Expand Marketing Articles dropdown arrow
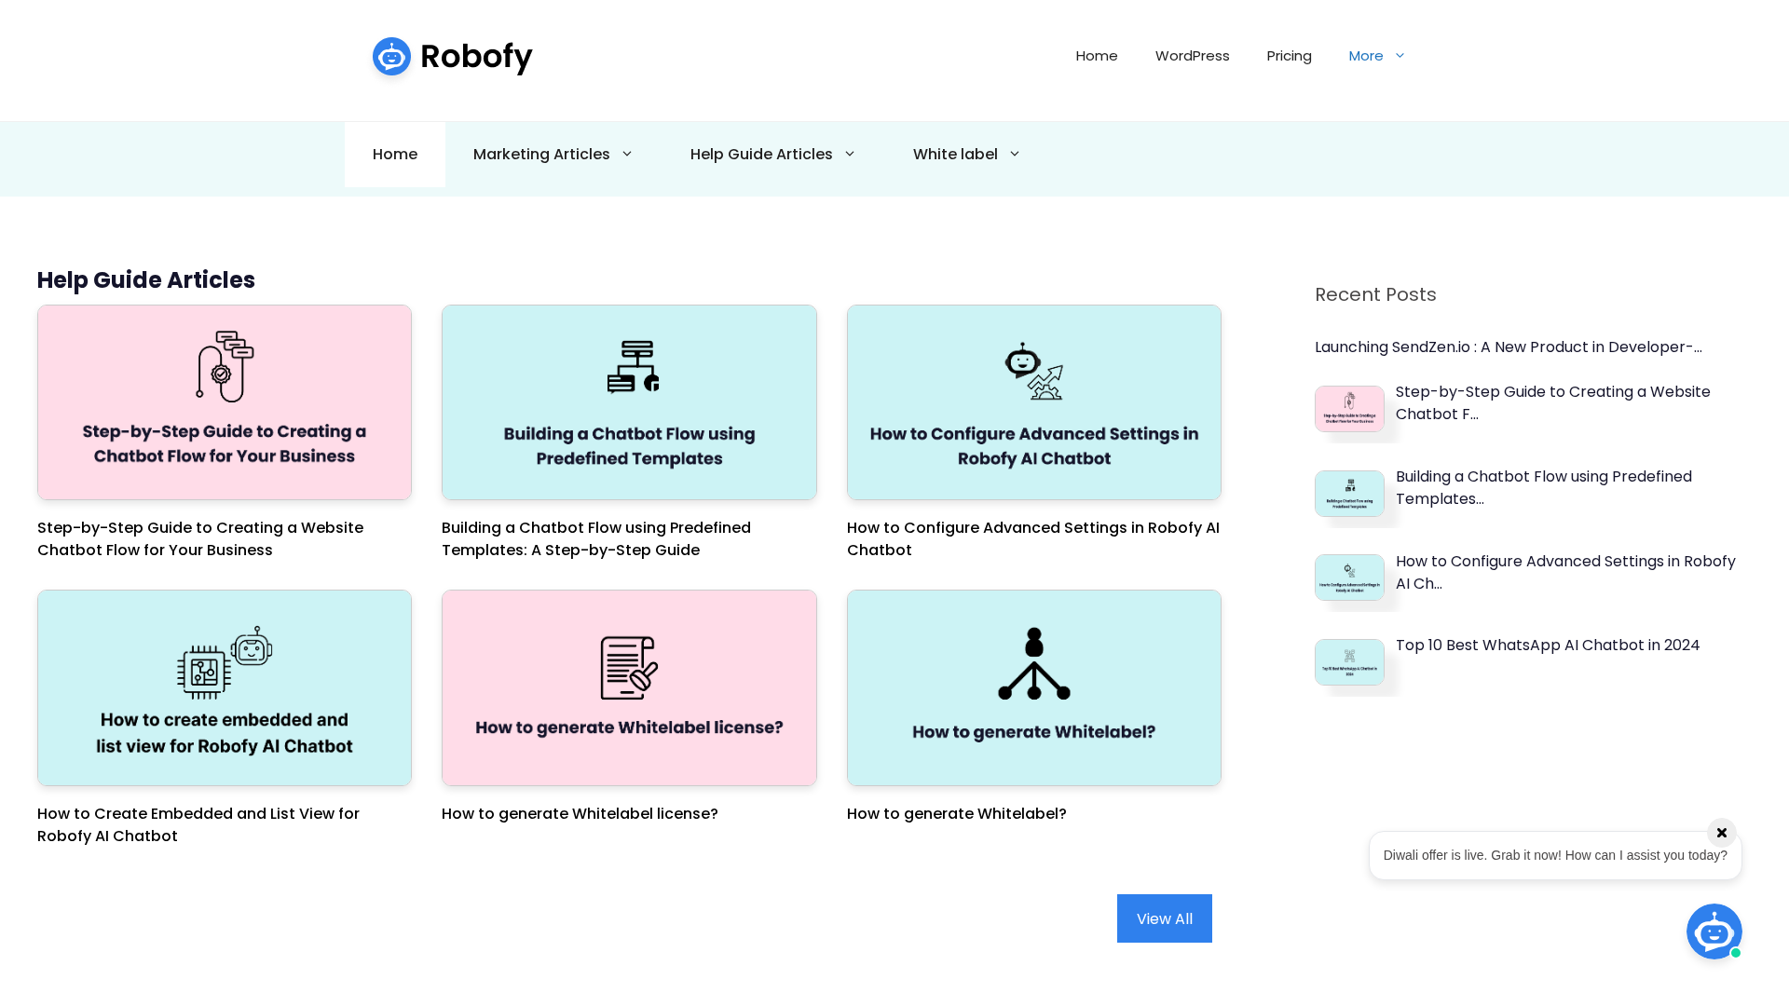Screen dimensions: 1789x1006 627,155
